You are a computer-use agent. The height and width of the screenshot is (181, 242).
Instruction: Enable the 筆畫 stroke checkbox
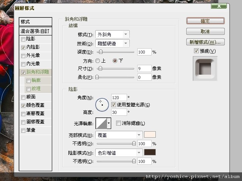tap(23, 130)
